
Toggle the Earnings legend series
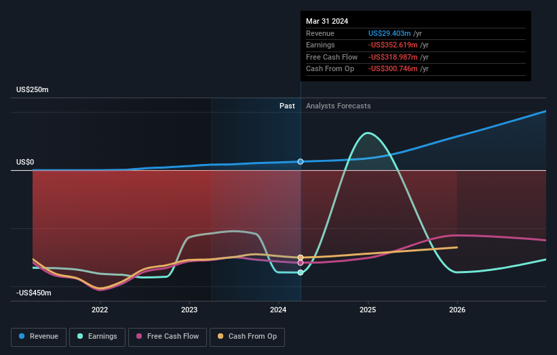[x=97, y=337]
